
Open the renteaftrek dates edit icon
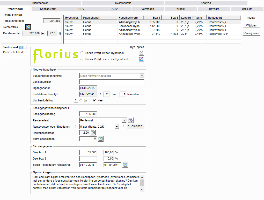click(x=125, y=165)
